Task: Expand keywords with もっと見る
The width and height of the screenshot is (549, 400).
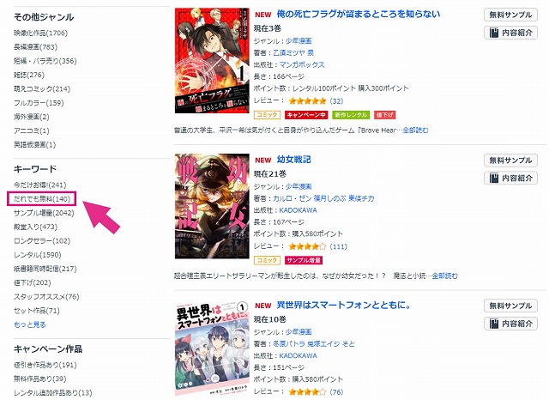Action: tap(30, 324)
